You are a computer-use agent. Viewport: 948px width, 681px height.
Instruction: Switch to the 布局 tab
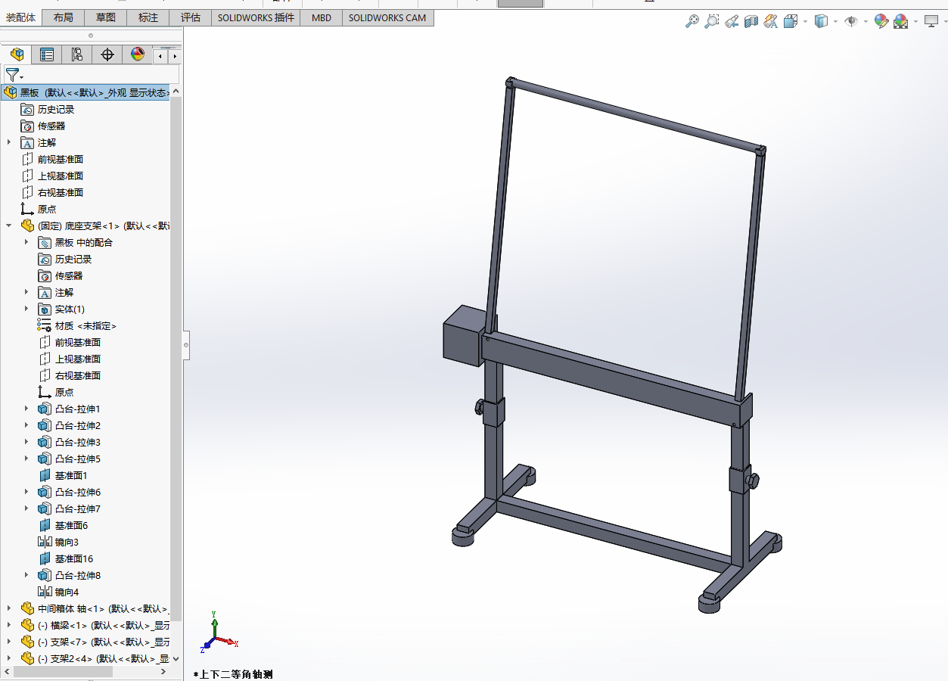[64, 17]
